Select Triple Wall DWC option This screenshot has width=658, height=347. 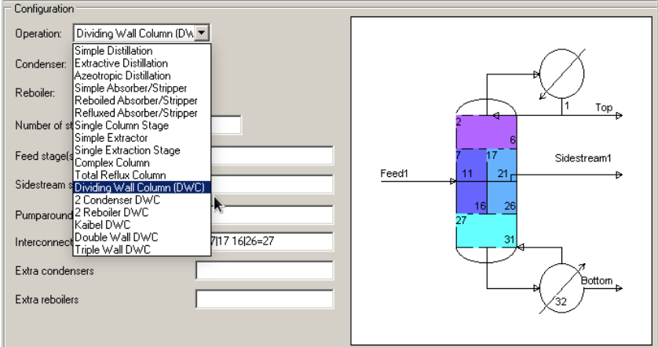(111, 250)
